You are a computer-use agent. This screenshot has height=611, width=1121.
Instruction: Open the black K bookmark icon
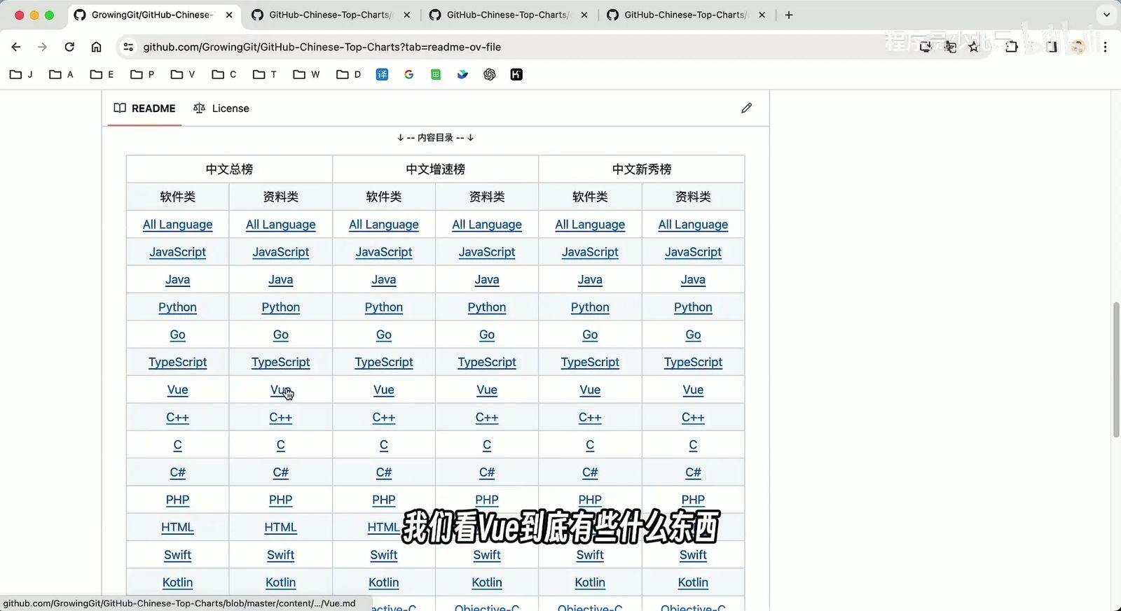click(x=516, y=74)
